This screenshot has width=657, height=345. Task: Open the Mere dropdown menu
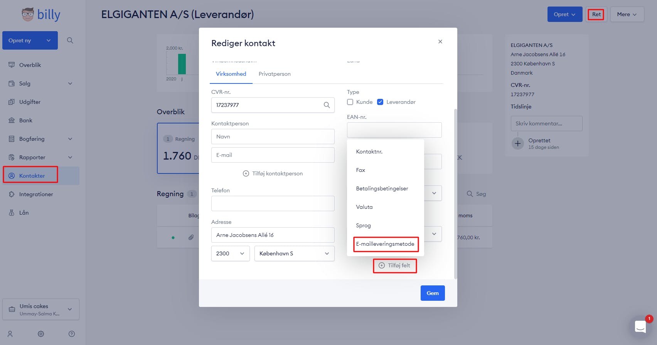627,14
